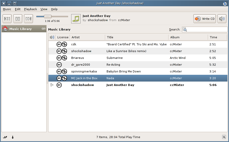Select the 'Re-Acting' track title
Viewport: 229px width, 142px height.
[x=113, y=65]
